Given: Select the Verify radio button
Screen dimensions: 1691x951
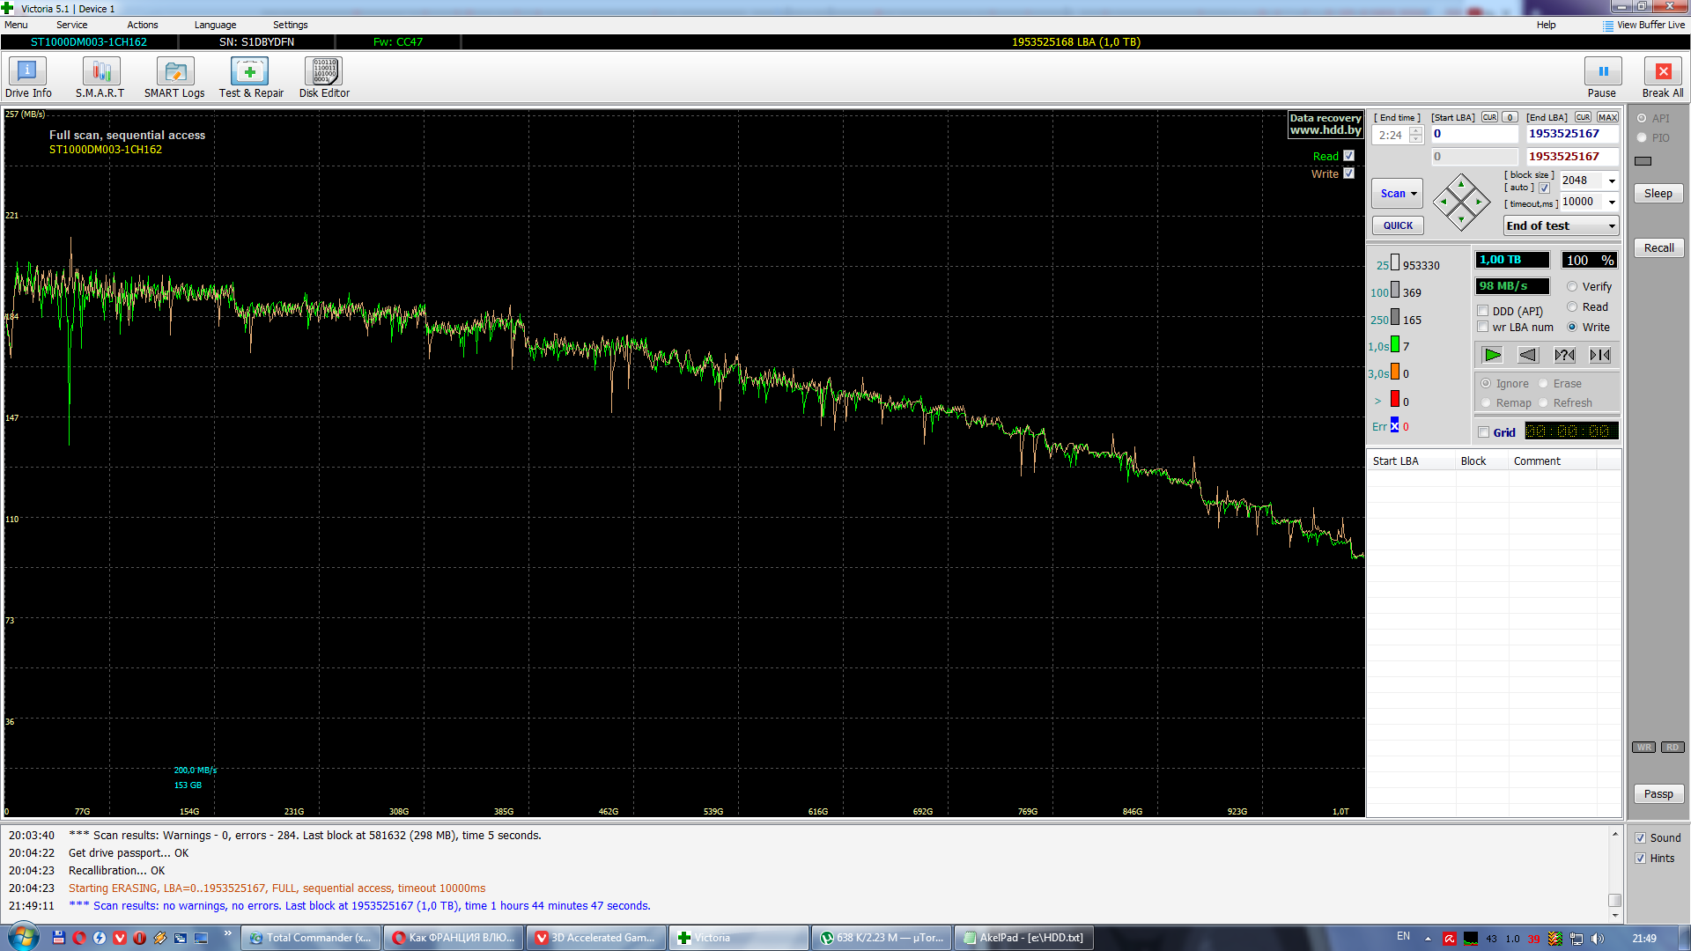Looking at the screenshot, I should (x=1572, y=287).
